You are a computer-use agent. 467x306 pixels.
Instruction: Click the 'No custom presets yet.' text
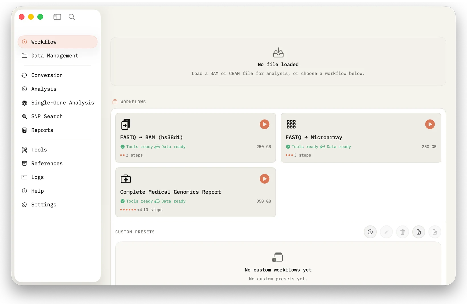278,279
